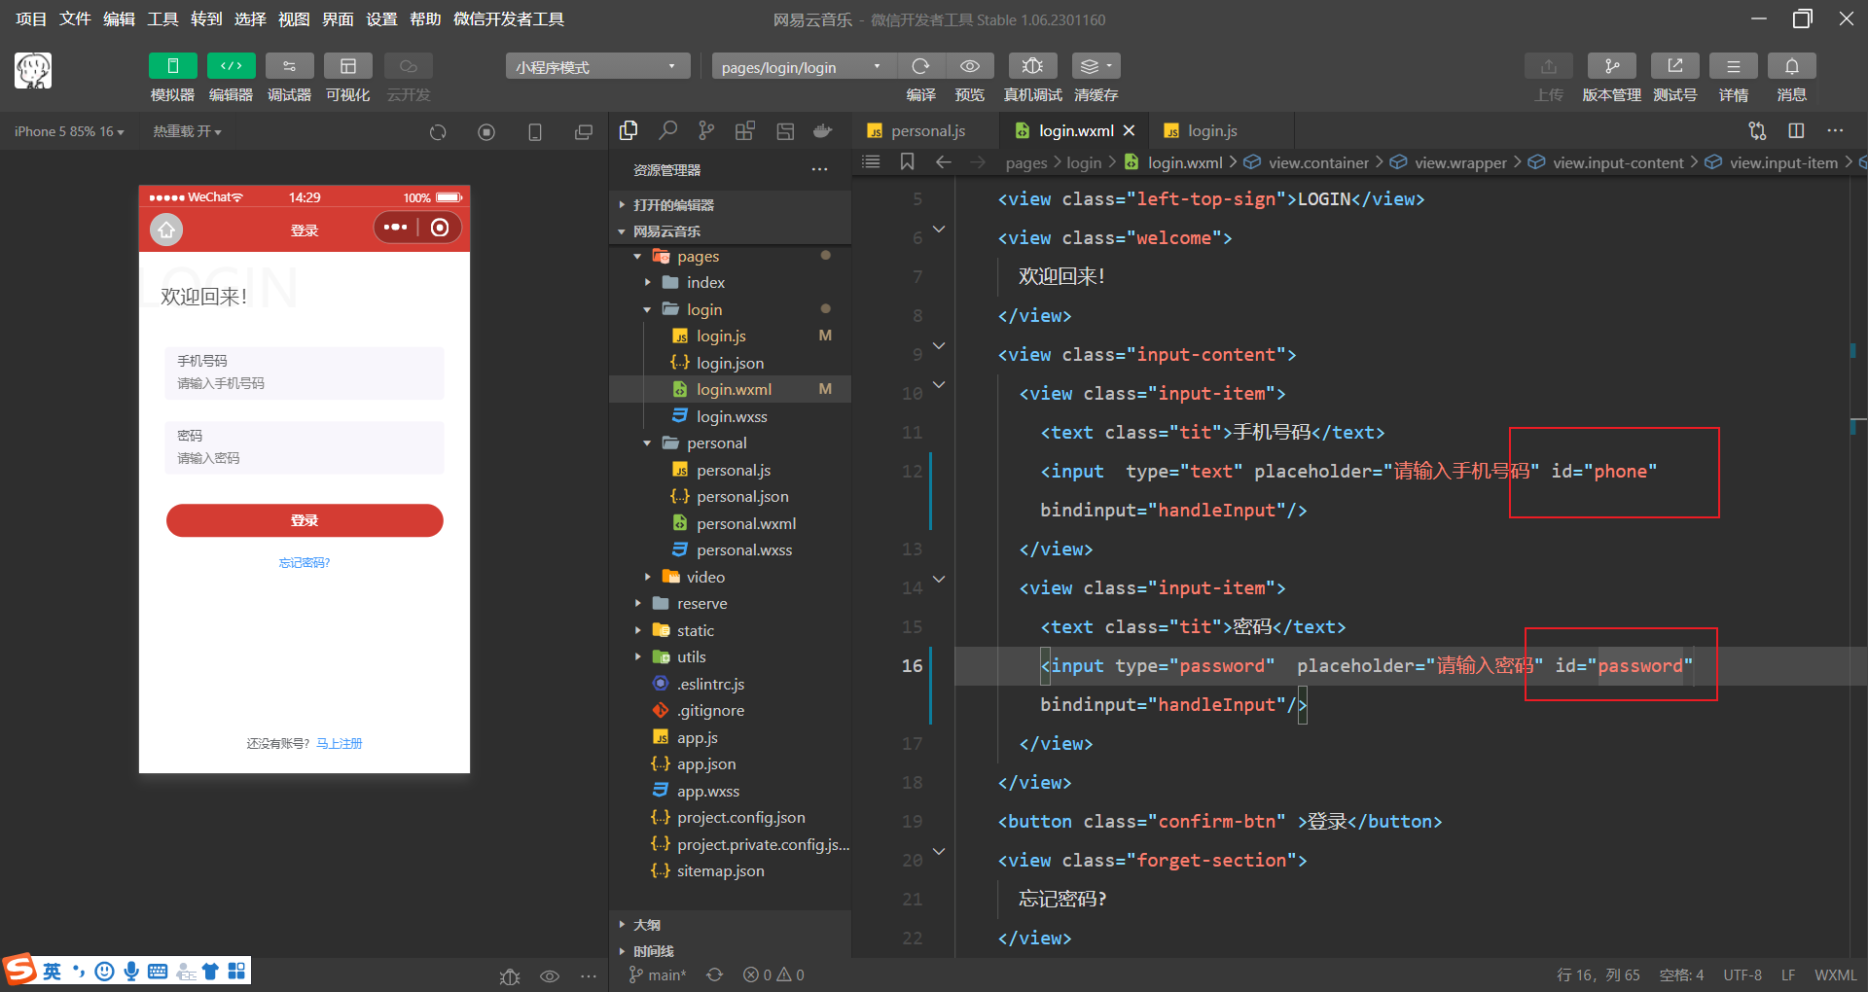Open the messages bell icon
The width and height of the screenshot is (1868, 992).
1791,65
